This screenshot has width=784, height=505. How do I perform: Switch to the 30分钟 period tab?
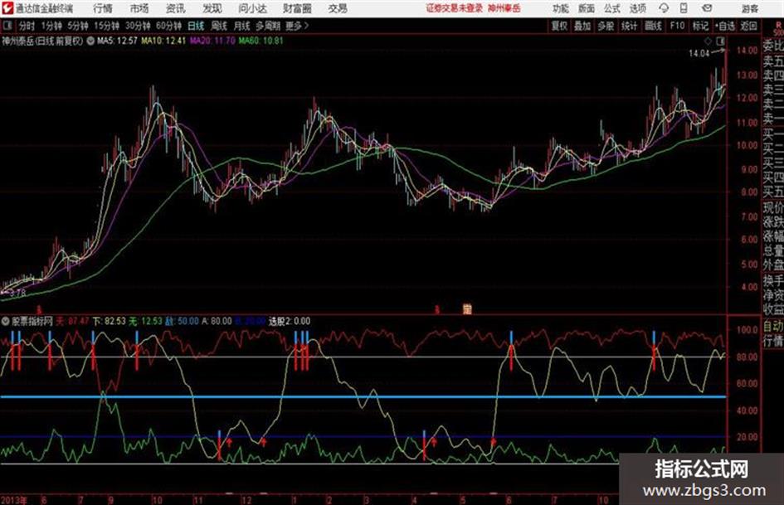[138, 26]
